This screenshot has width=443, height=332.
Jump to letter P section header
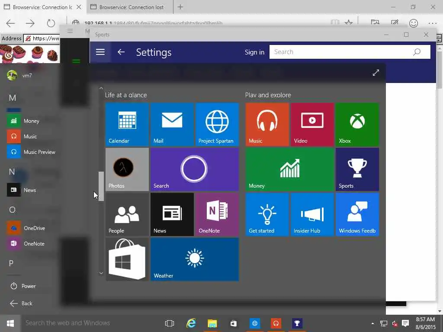(11, 263)
